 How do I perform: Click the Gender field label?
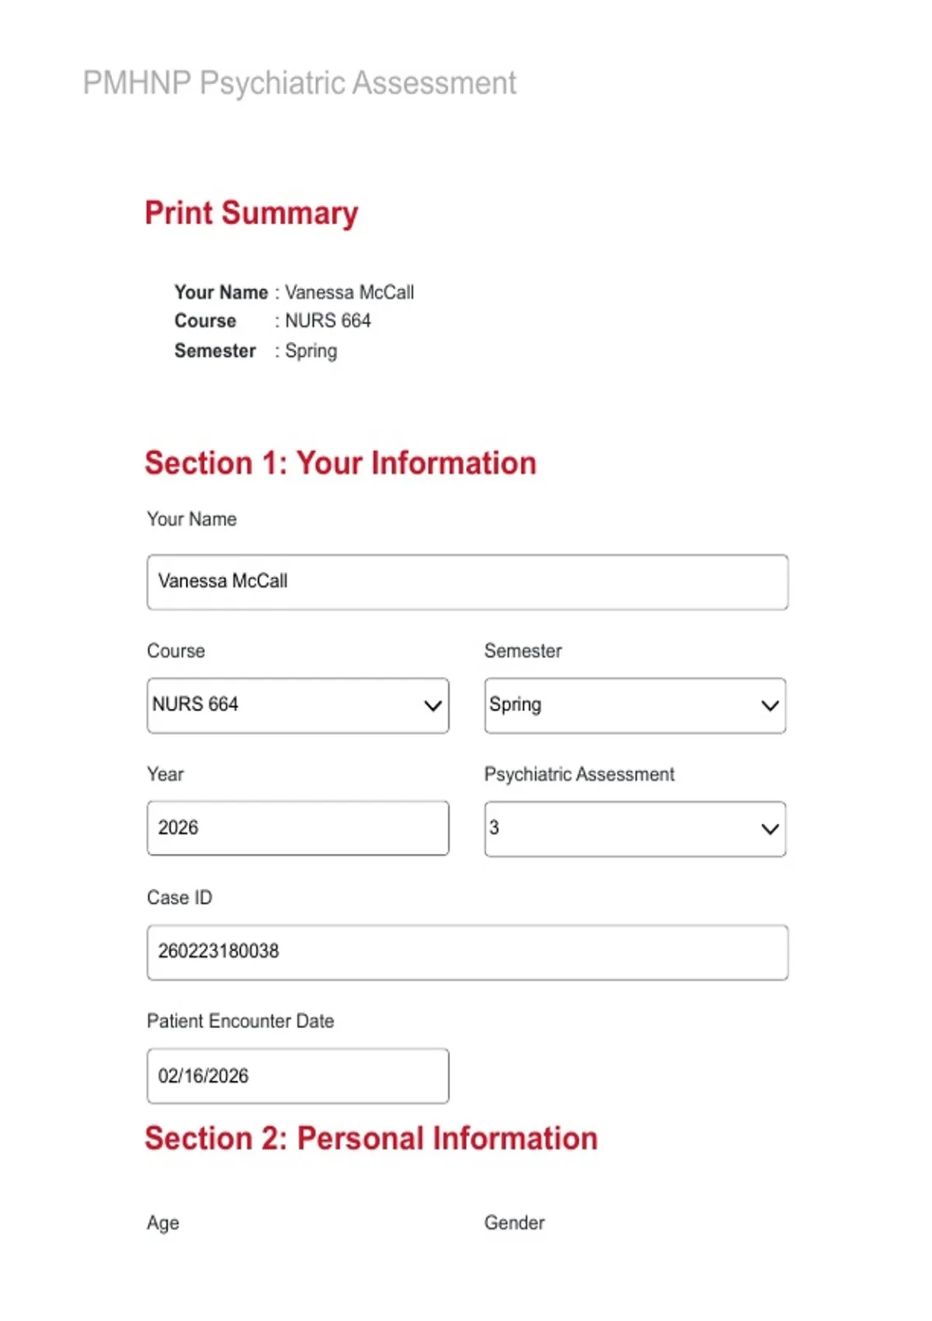[x=514, y=1222]
